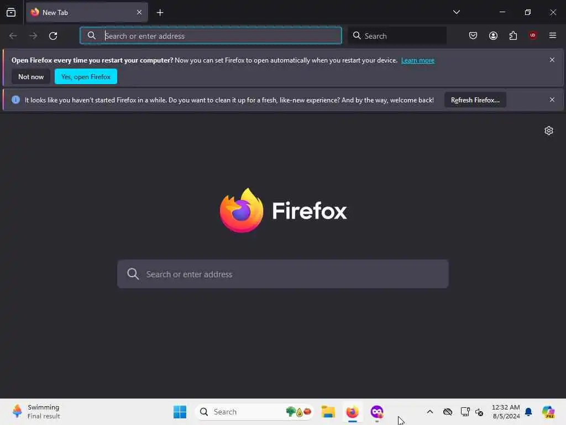Minimize the Firefox window

click(x=502, y=12)
